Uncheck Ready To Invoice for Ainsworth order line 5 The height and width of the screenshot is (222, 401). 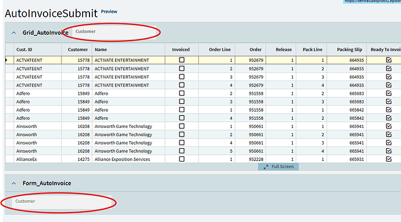click(x=389, y=151)
